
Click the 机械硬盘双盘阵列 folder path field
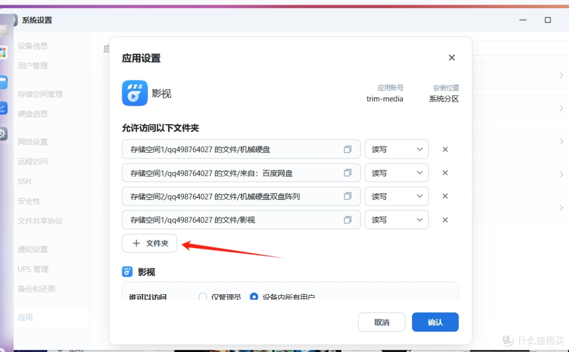[241, 196]
